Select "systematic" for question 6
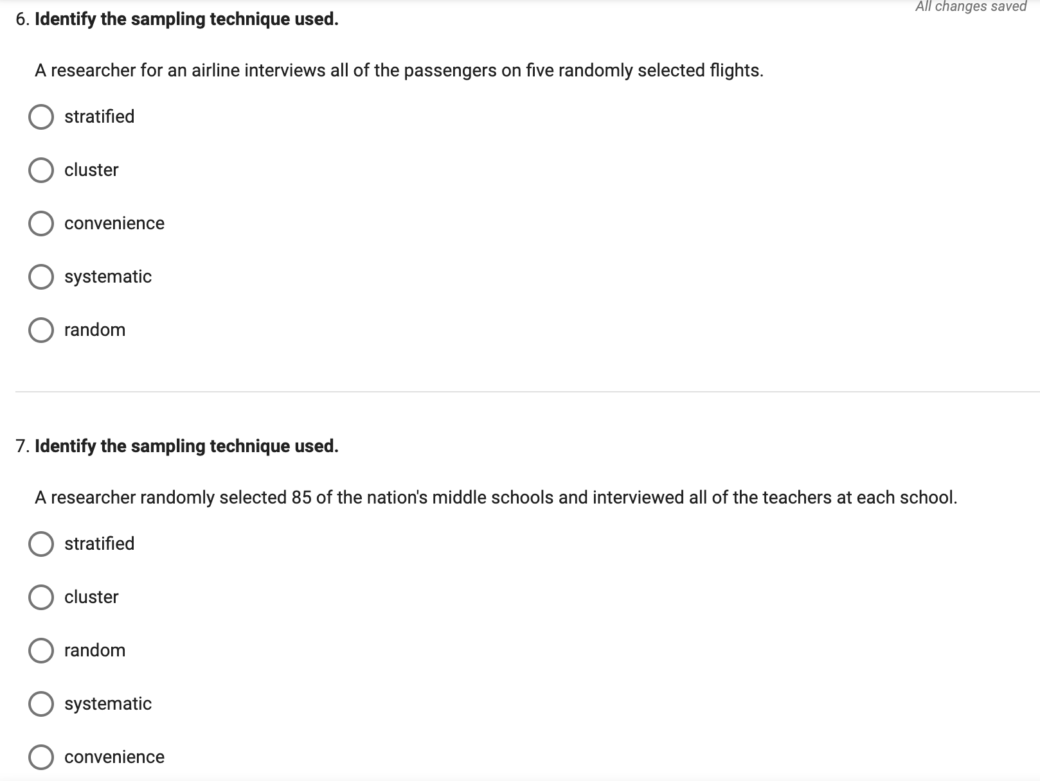This screenshot has height=781, width=1040. [42, 277]
